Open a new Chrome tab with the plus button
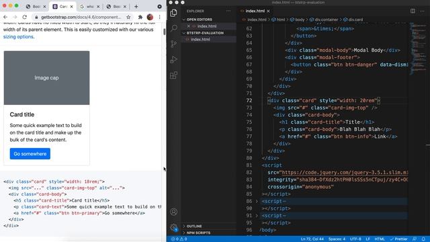Screen dimensions: 430x242 (136, 6)
